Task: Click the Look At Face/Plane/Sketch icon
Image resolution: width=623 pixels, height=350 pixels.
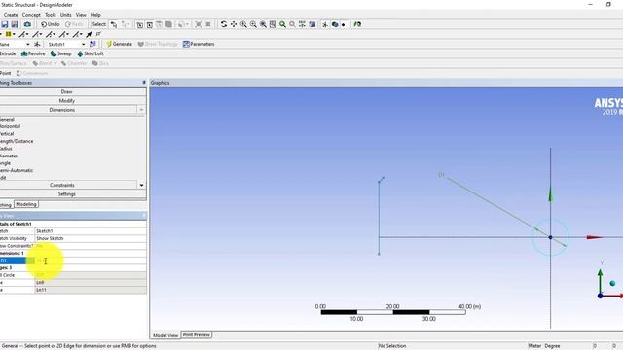Action: [357, 24]
